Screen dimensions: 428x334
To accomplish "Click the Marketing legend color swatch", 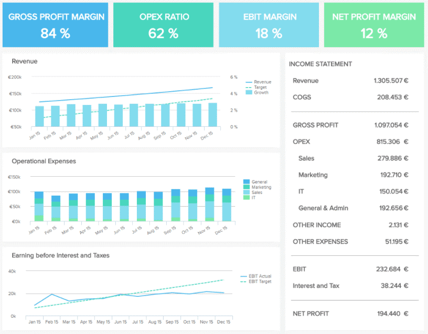I will [x=247, y=187].
